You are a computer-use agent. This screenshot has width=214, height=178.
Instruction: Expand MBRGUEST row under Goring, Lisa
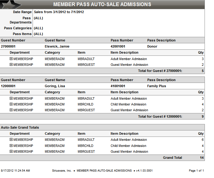click(11, 110)
